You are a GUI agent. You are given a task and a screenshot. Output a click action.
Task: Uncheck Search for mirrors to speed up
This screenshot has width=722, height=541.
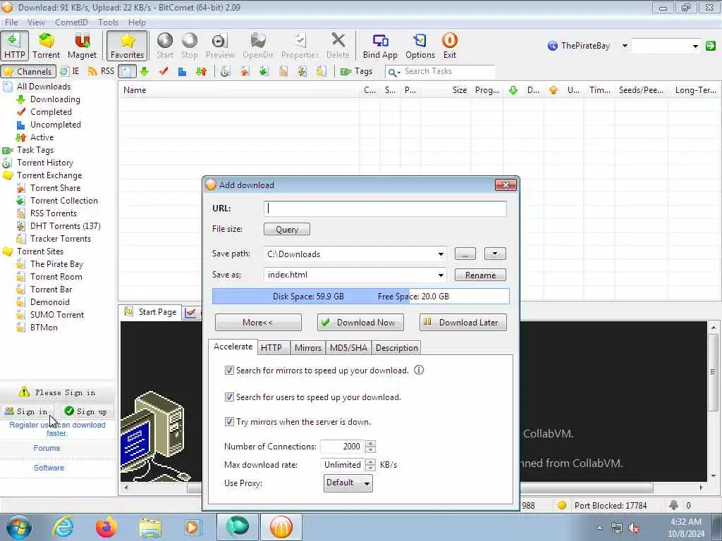229,371
